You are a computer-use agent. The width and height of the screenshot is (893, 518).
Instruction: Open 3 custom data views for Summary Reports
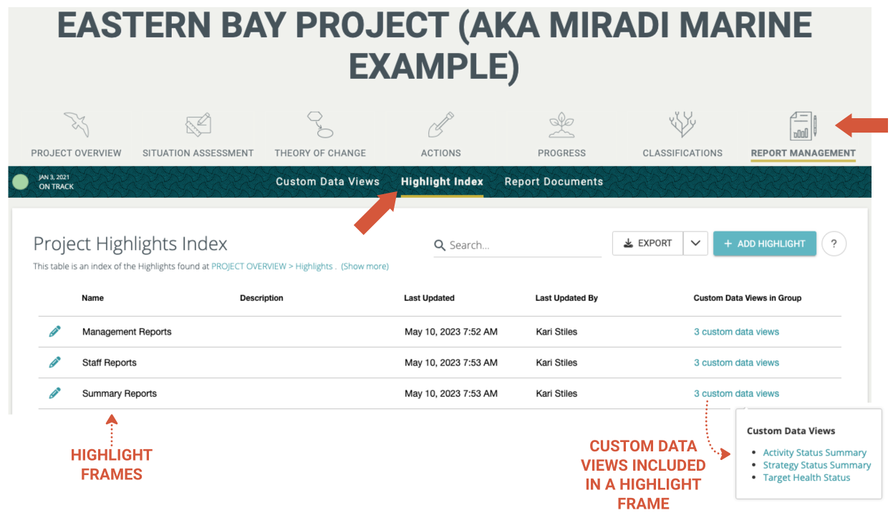[736, 393]
